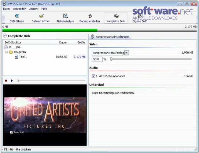Open the Ansicht menu
Viewport: 199px width, 153px height.
(34, 9)
